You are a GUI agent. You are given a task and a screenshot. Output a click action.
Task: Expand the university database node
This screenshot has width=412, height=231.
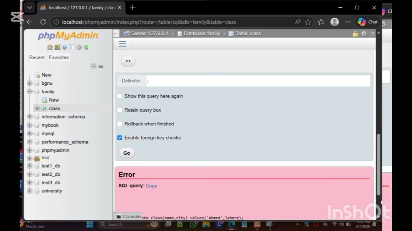tap(30, 191)
